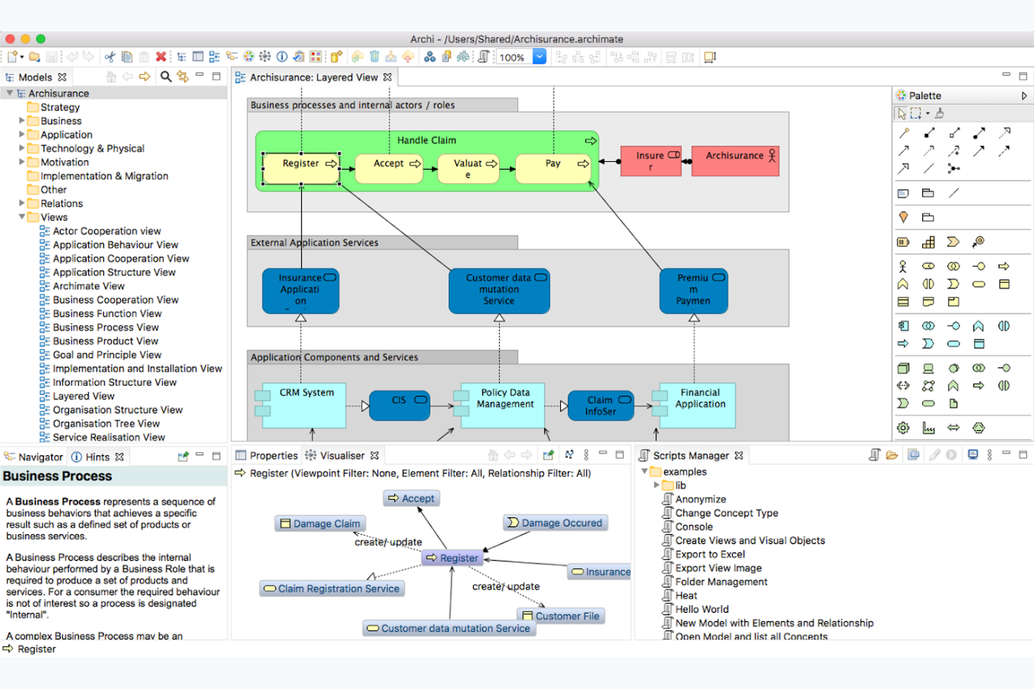Expand the Business folder in model tree
The width and height of the screenshot is (1034, 689).
tap(22, 121)
